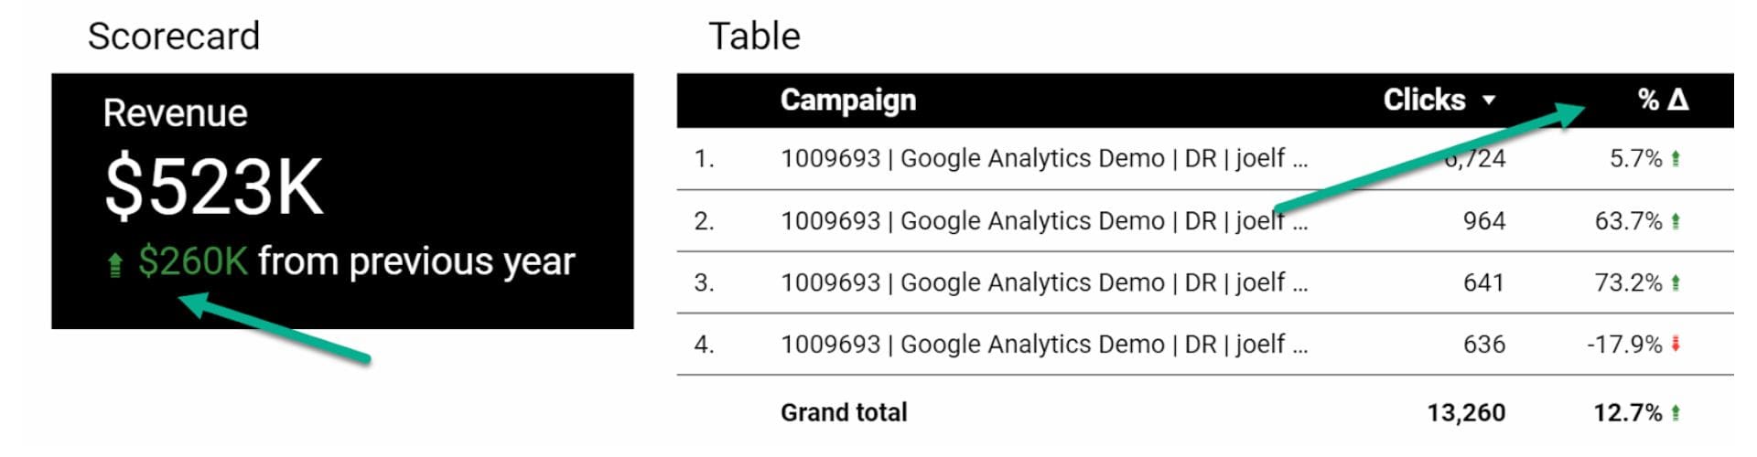Click the Revenue scorecard title
The width and height of the screenshot is (1757, 457).
tap(175, 113)
